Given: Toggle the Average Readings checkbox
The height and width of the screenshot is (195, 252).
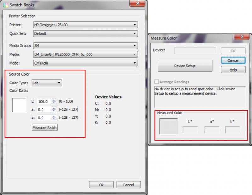Looking at the screenshot, I should coord(156,82).
